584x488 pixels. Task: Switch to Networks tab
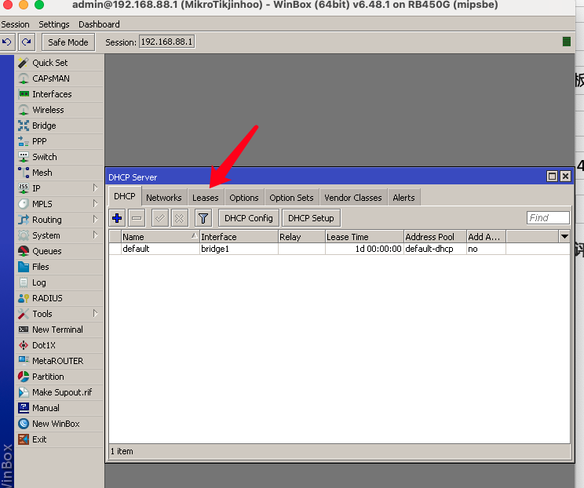(x=164, y=198)
